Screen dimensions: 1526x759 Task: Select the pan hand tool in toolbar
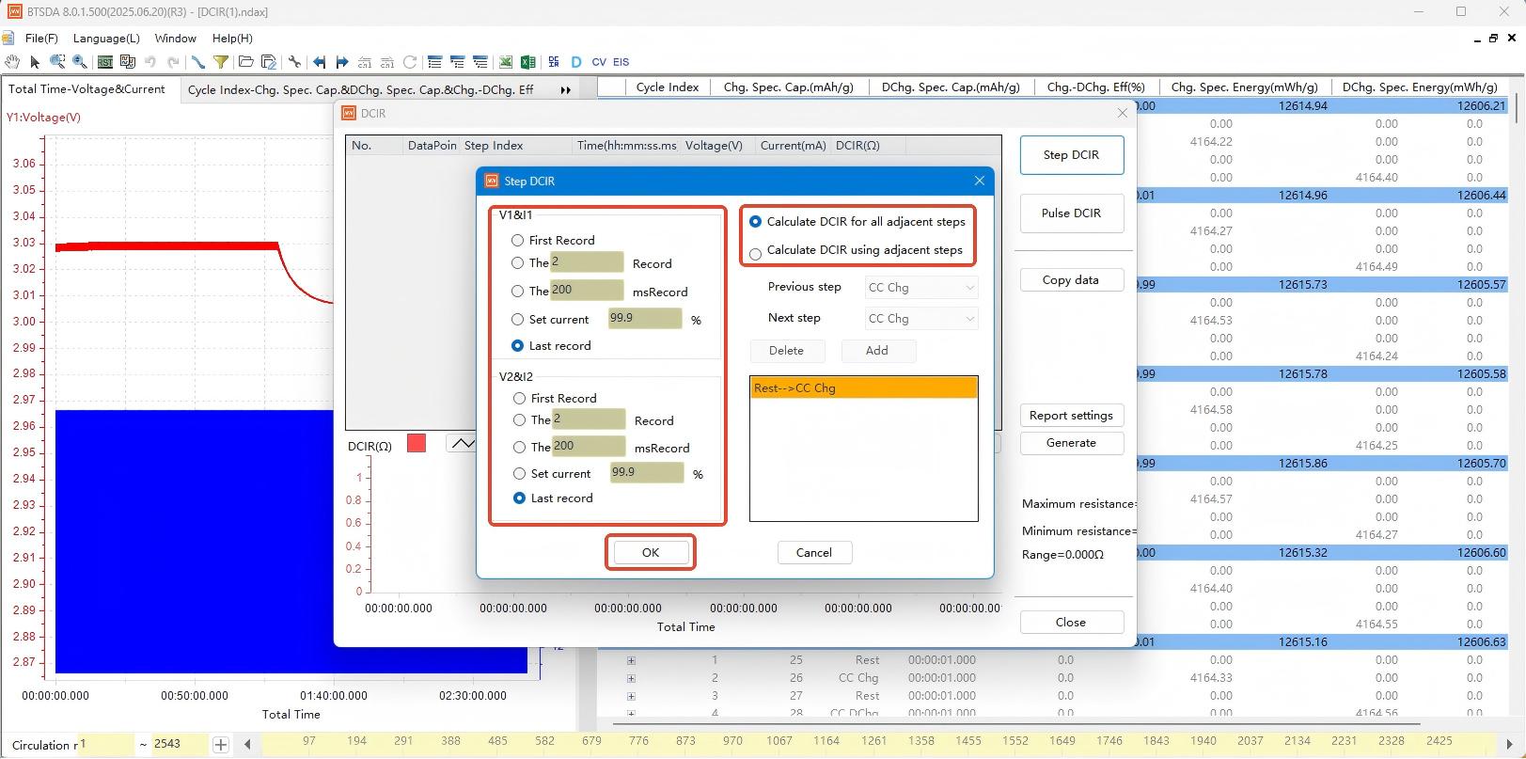pyautogui.click(x=11, y=62)
